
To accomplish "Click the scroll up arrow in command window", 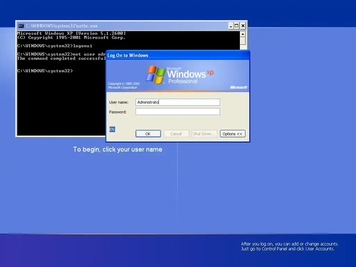I will [x=243, y=34].
